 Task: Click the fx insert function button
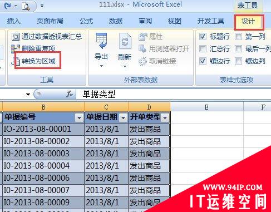point(70,94)
